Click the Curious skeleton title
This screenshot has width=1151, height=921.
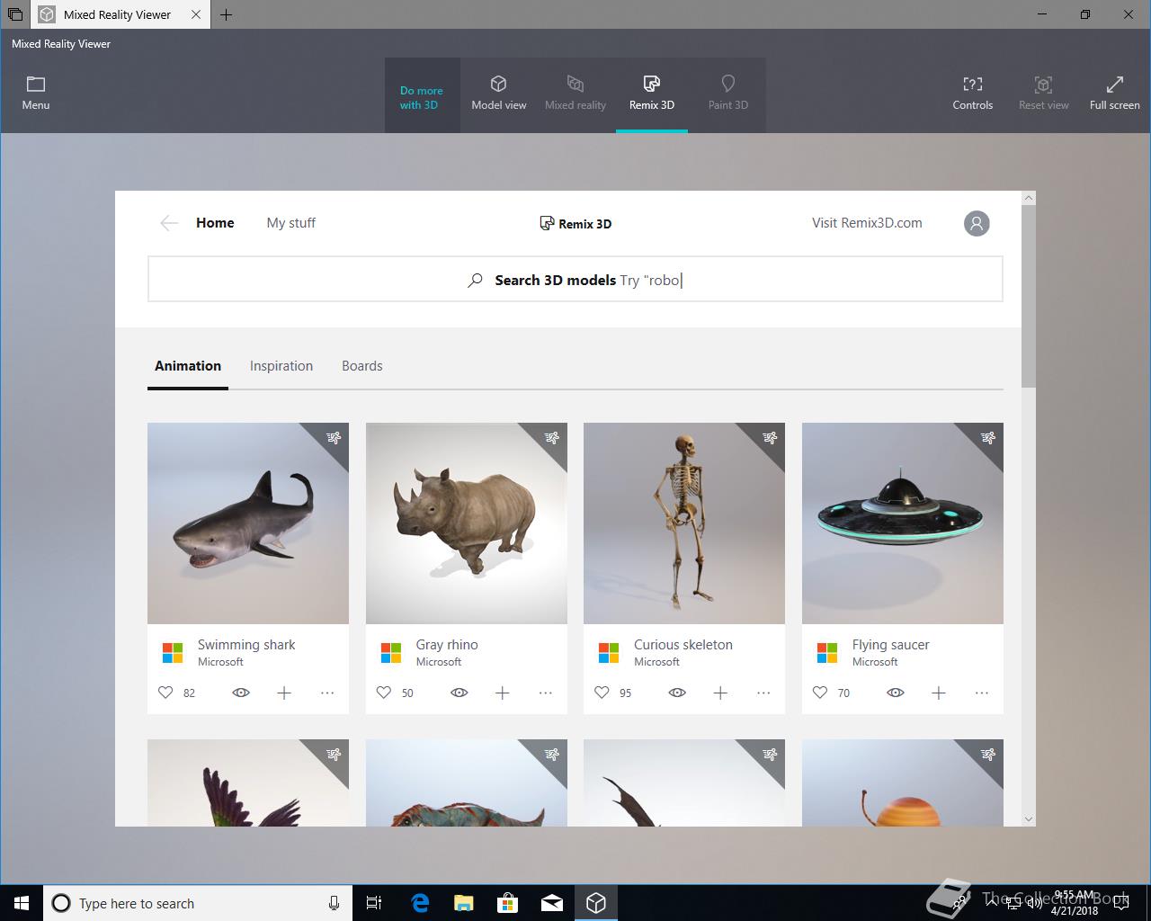click(x=683, y=645)
